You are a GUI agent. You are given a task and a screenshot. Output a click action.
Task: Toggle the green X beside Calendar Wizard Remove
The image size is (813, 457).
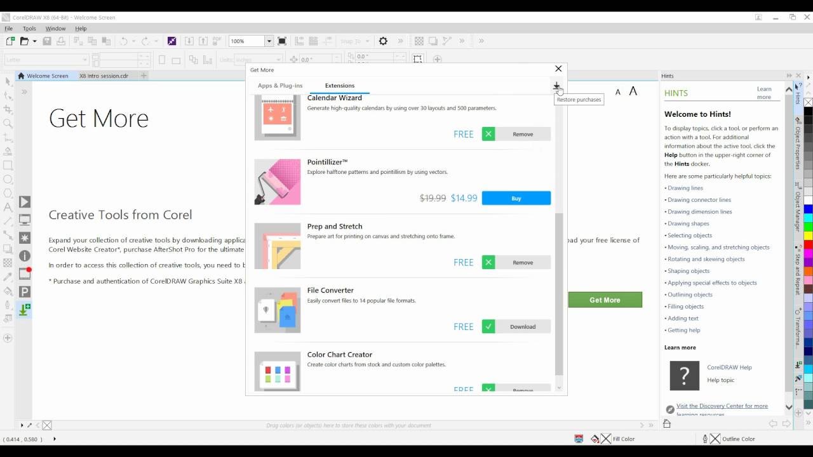(488, 134)
